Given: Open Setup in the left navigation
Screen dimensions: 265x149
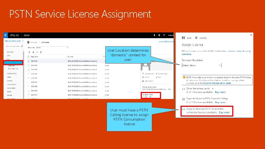Looking at the screenshot, I should pyautogui.click(x=8, y=56).
